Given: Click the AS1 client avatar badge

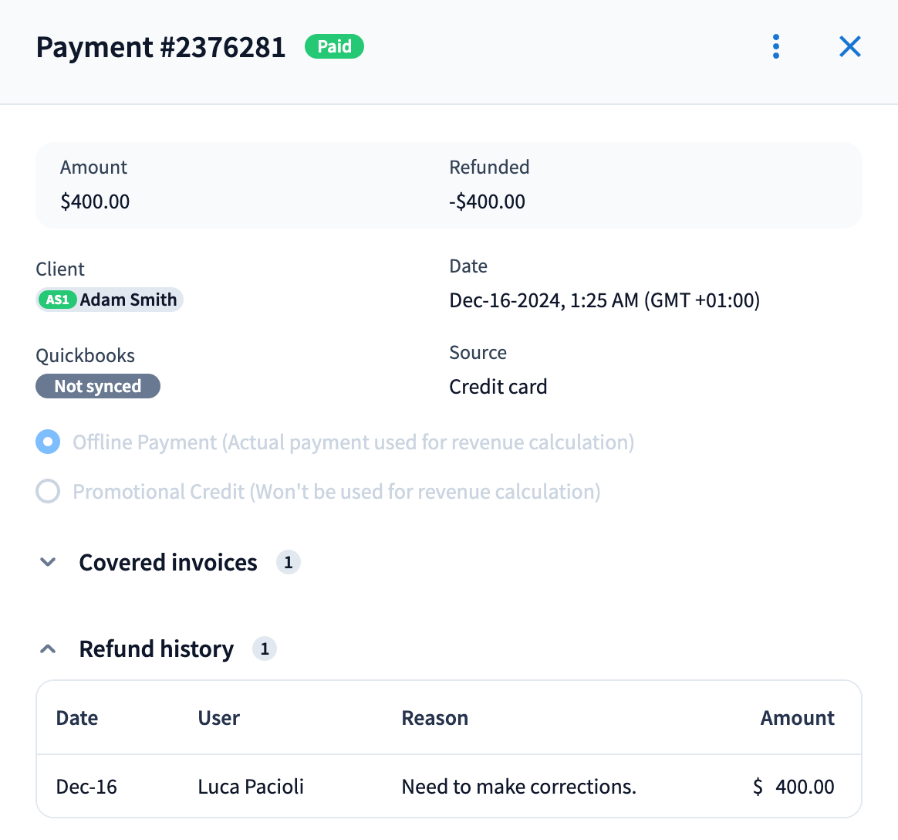Looking at the screenshot, I should [58, 300].
